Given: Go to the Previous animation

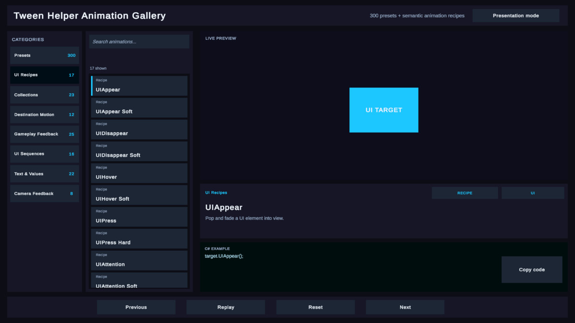Looking at the screenshot, I should [136, 307].
